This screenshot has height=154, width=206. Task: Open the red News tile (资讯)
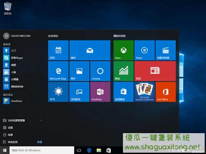[155, 71]
